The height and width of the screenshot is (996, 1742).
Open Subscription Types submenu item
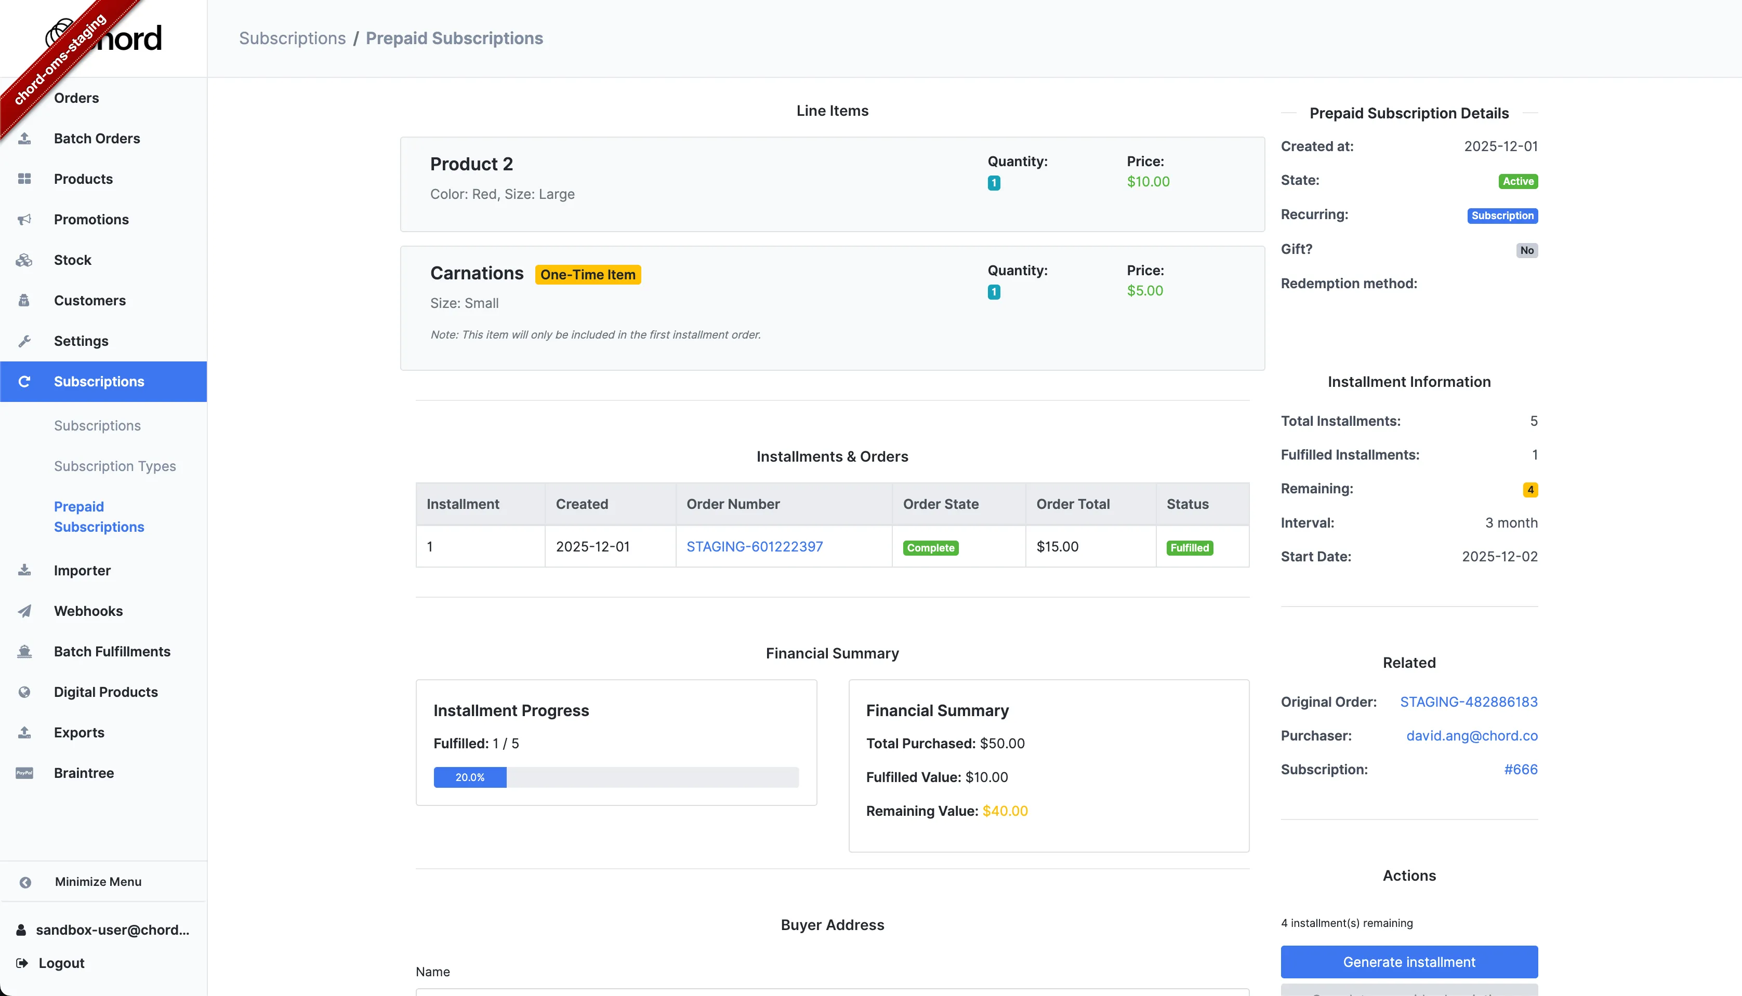115,466
